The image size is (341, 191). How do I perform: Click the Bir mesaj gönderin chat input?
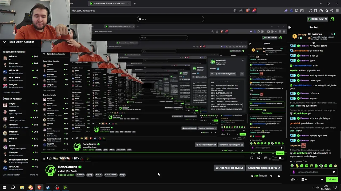click(313, 172)
